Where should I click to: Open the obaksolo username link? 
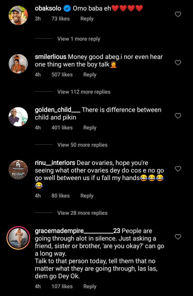(48, 8)
